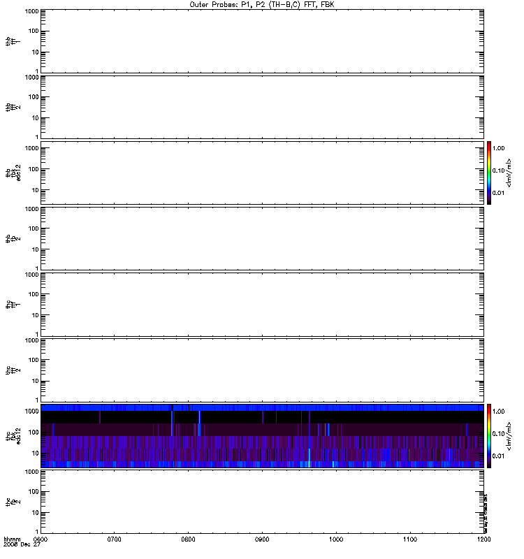Click the "thb fbk edc12" panel axis title

(x=13, y=173)
